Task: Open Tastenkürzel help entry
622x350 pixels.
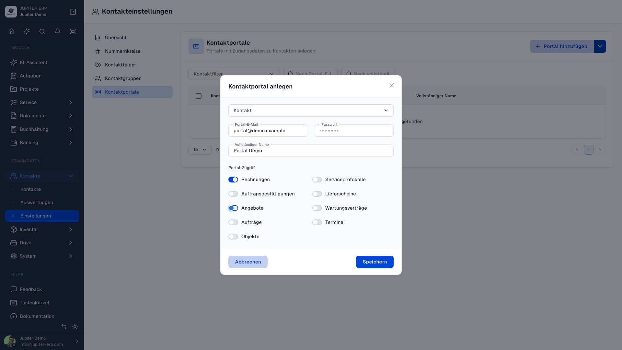Action: point(42,303)
